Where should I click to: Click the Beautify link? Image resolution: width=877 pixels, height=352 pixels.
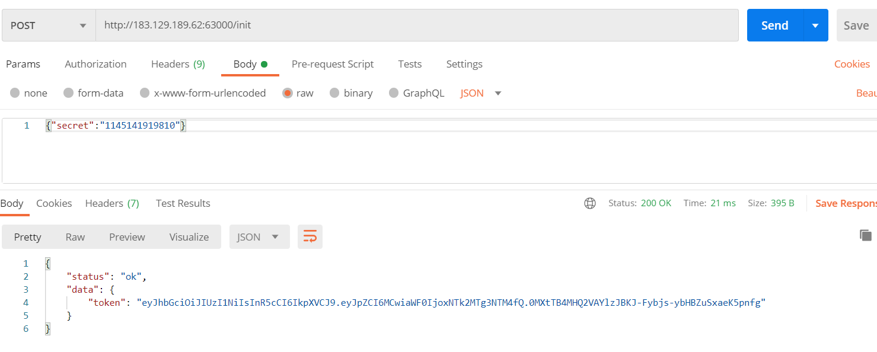(866, 93)
